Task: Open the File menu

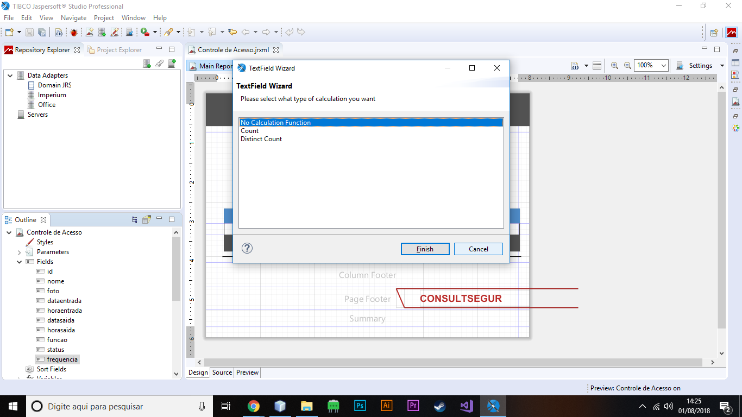Action: click(x=9, y=18)
